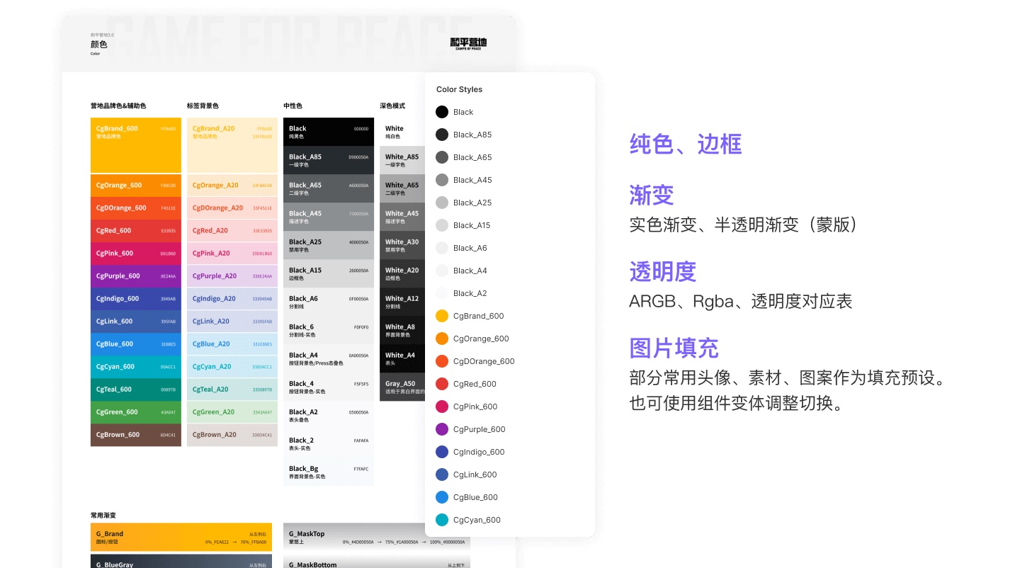Click the CgDOrange_A20 swatch
This screenshot has width=1020, height=568.
point(232,208)
